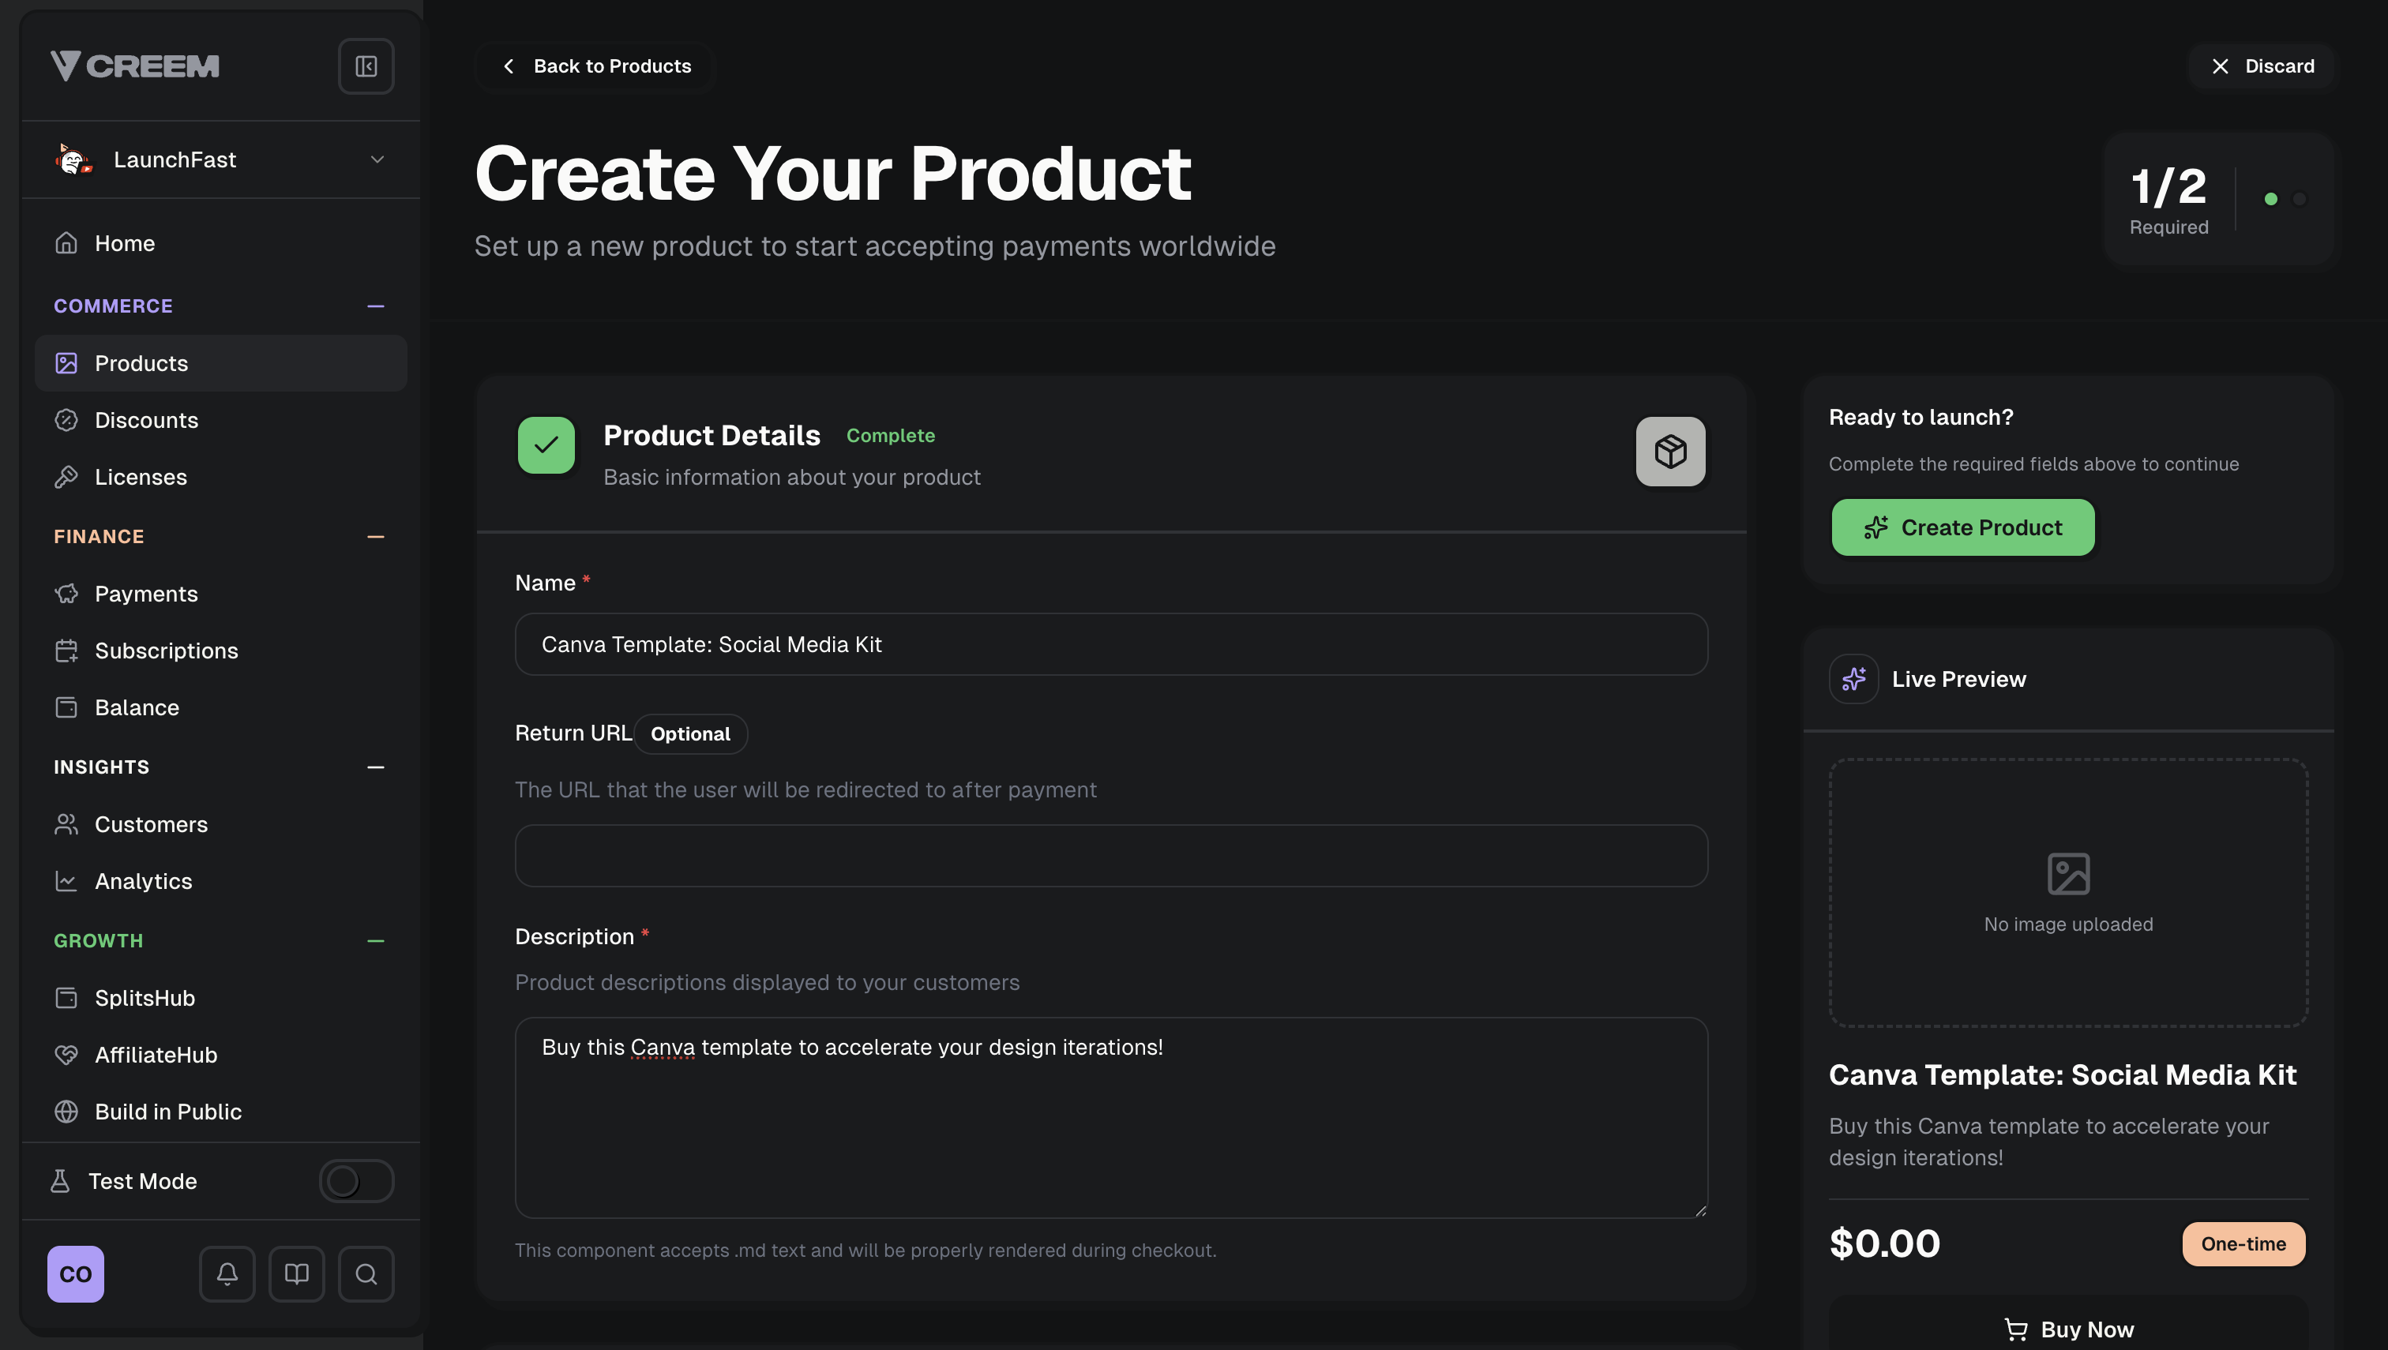Viewport: 2388px width, 1350px height.
Task: Click the Live Preview sparkle icon
Action: [x=1854, y=679]
